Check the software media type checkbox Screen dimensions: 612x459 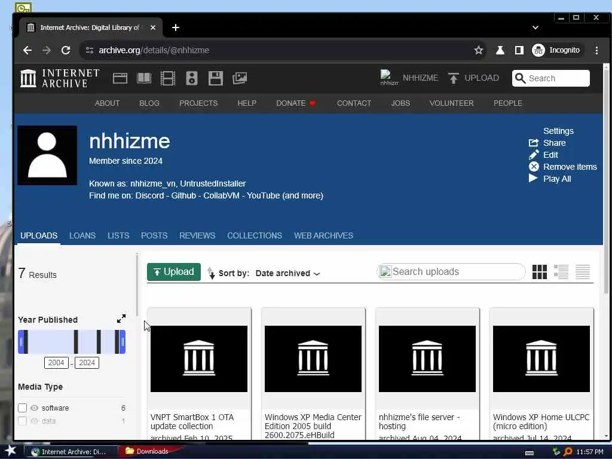point(22,408)
